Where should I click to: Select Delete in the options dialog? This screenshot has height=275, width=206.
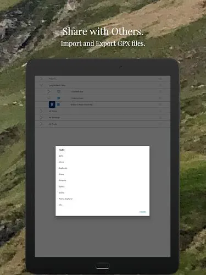(x=62, y=186)
